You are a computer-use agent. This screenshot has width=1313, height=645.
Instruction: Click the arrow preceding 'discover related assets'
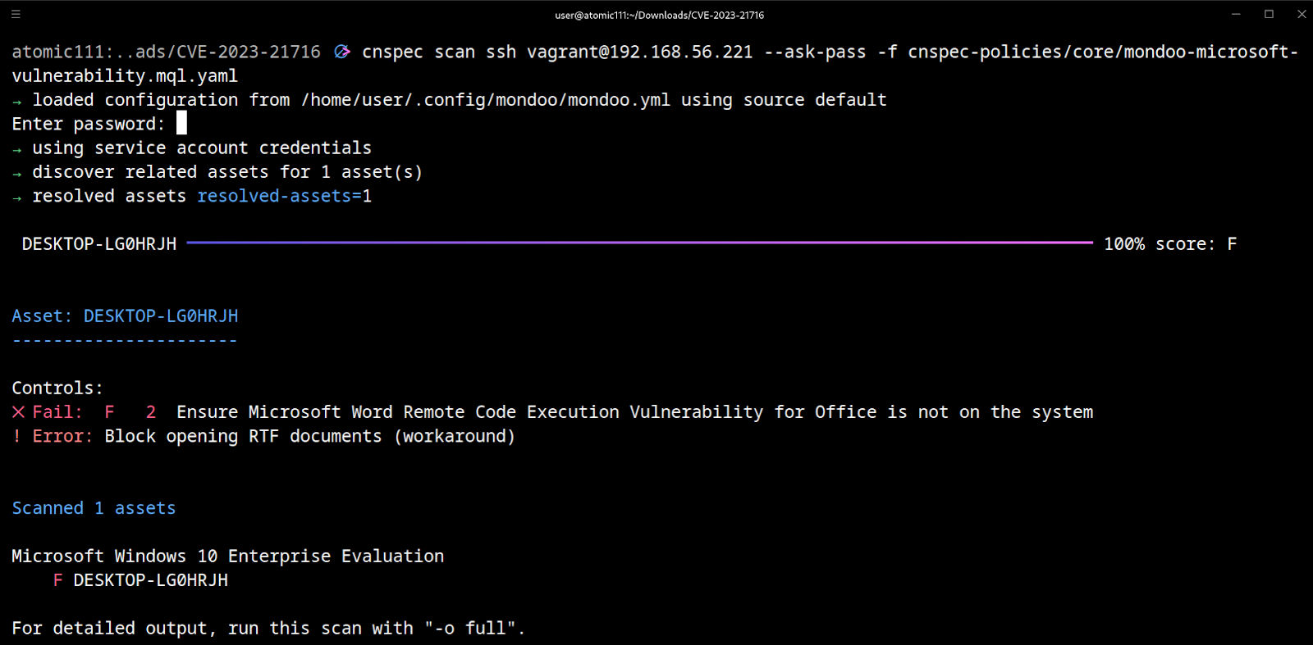point(16,172)
